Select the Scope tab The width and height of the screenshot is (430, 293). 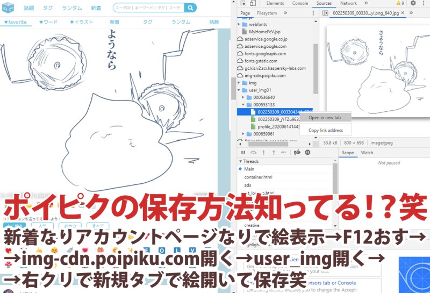348,153
